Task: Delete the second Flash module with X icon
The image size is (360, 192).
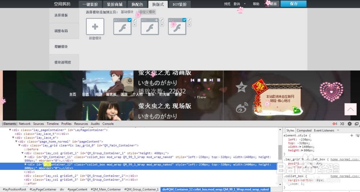Action: (162, 24)
